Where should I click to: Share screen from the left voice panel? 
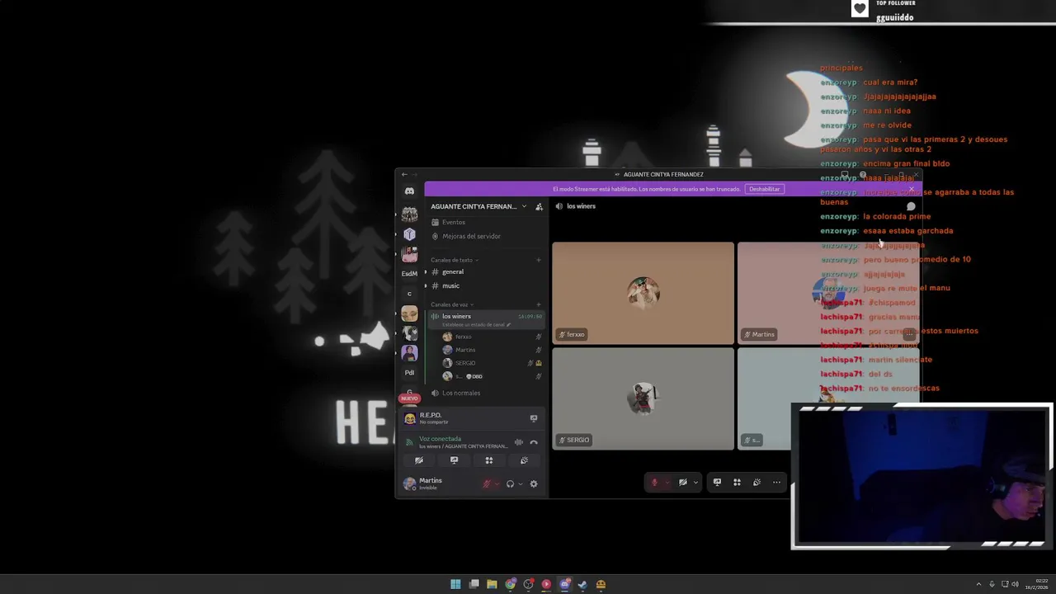454,460
